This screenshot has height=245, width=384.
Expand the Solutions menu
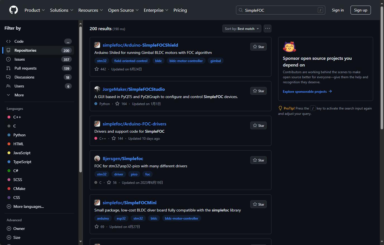pyautogui.click(x=62, y=10)
